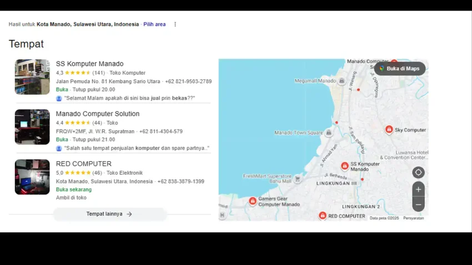Click the Buka sekarang status text
This screenshot has width=472, height=265.
74,190
